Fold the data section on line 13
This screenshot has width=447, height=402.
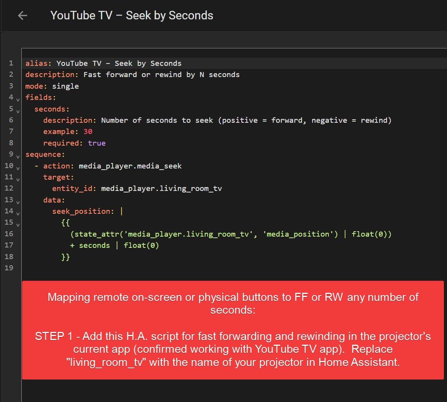point(18,202)
